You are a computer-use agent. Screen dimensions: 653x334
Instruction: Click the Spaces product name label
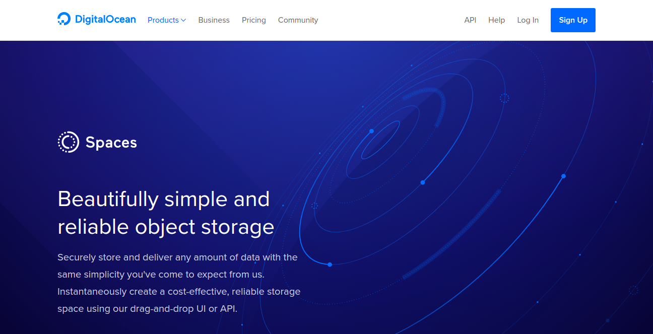[111, 142]
